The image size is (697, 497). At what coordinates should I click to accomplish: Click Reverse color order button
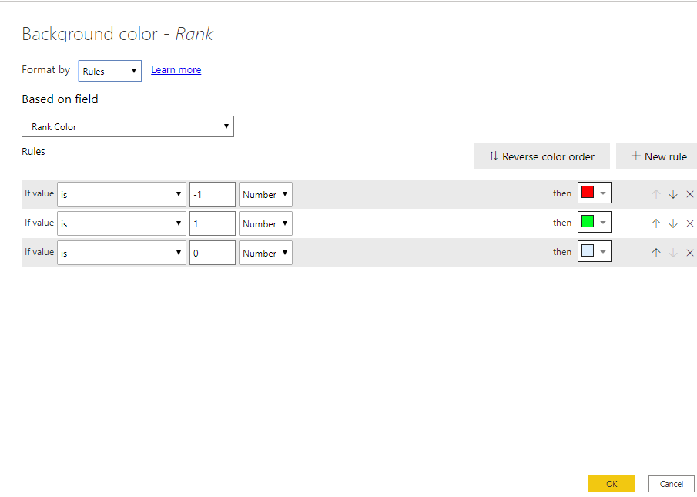[541, 156]
